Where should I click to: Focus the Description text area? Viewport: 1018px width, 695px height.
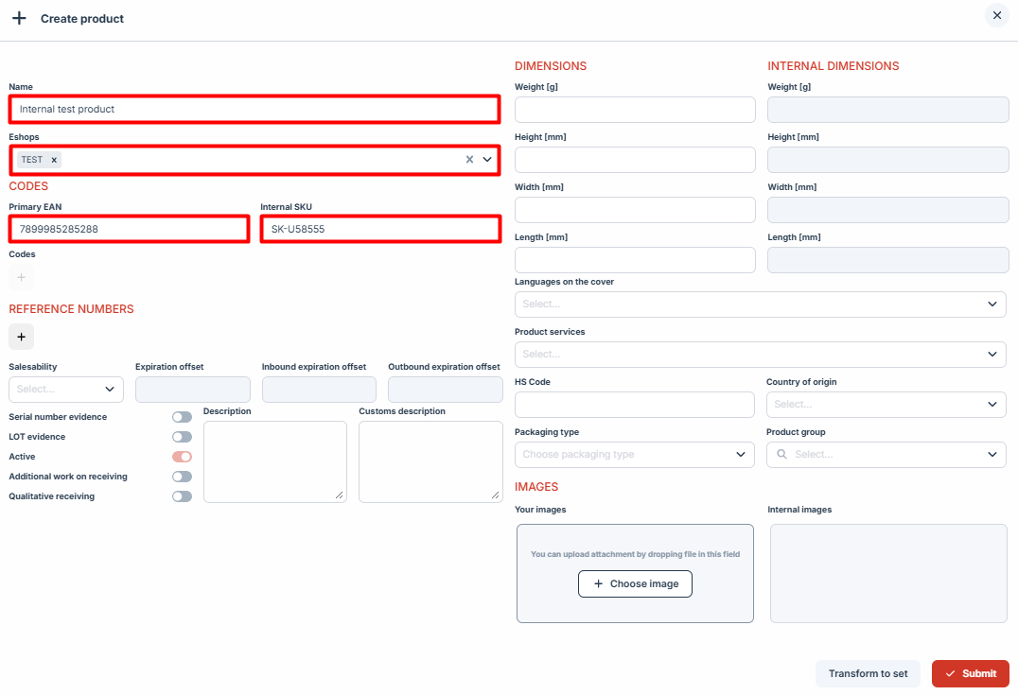[x=274, y=461]
